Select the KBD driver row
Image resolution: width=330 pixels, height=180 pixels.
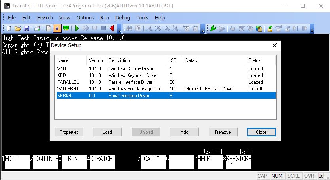point(166,75)
